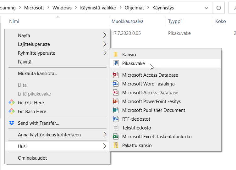236x170 pixels.
Task: Click the Microsoft Publisher Document icon
Action: point(116,110)
